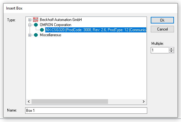
Task: Click the Name field containing Box 1
Action: coord(86,111)
